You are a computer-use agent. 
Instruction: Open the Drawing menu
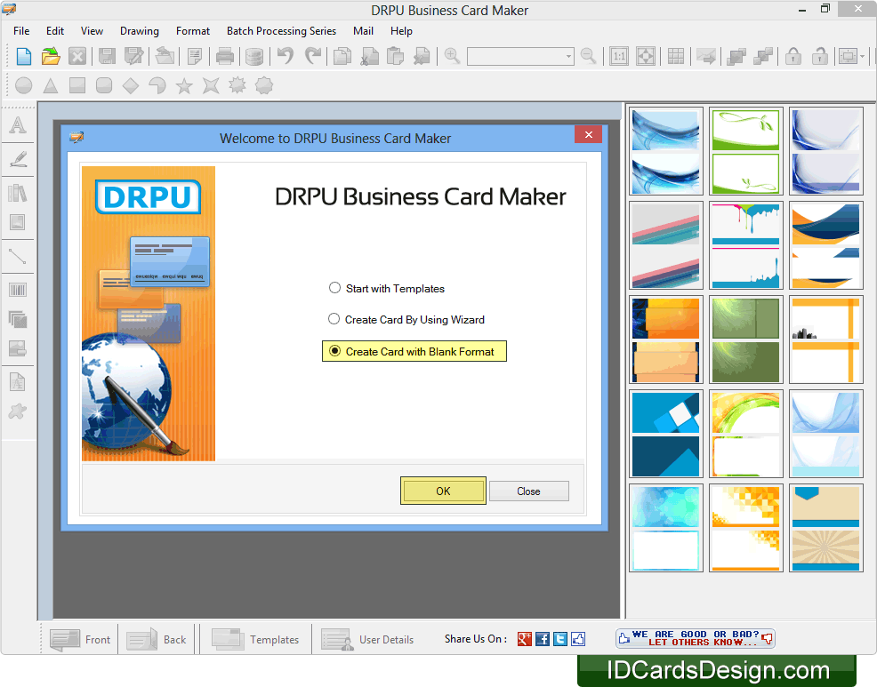pyautogui.click(x=140, y=31)
